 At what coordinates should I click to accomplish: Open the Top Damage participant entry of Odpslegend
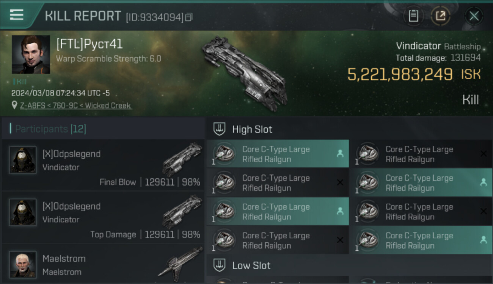pos(103,217)
